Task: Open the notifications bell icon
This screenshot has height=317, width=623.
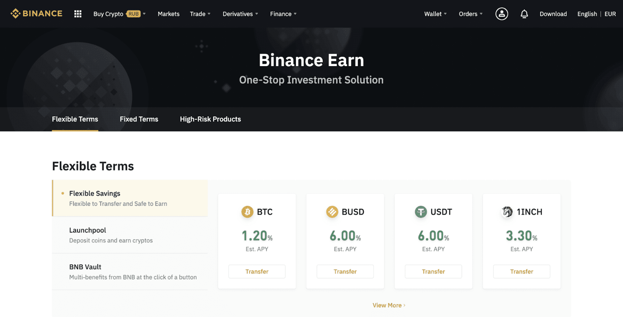Action: (524, 14)
